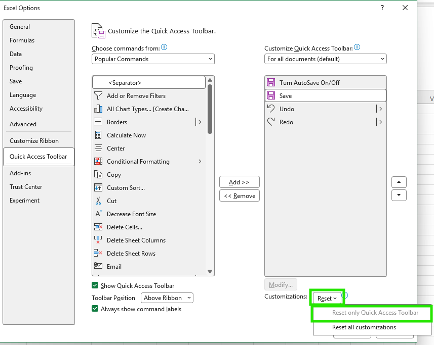Uncheck Show Quick Access Toolbar
This screenshot has height=345, width=434.
(x=95, y=285)
